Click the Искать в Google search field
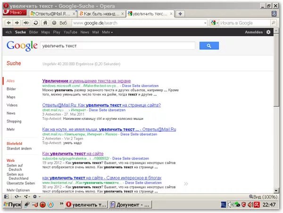Screen dimensions: 283x213 pyautogui.click(x=244, y=23)
